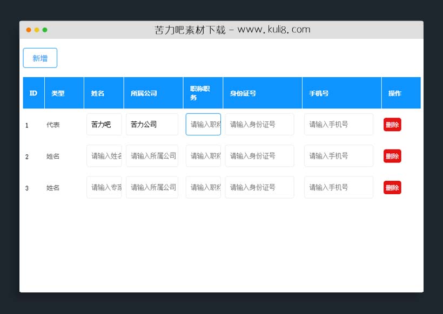Click the 职称职务 input on row 3
Image resolution: width=443 pixels, height=314 pixels.
coord(203,187)
